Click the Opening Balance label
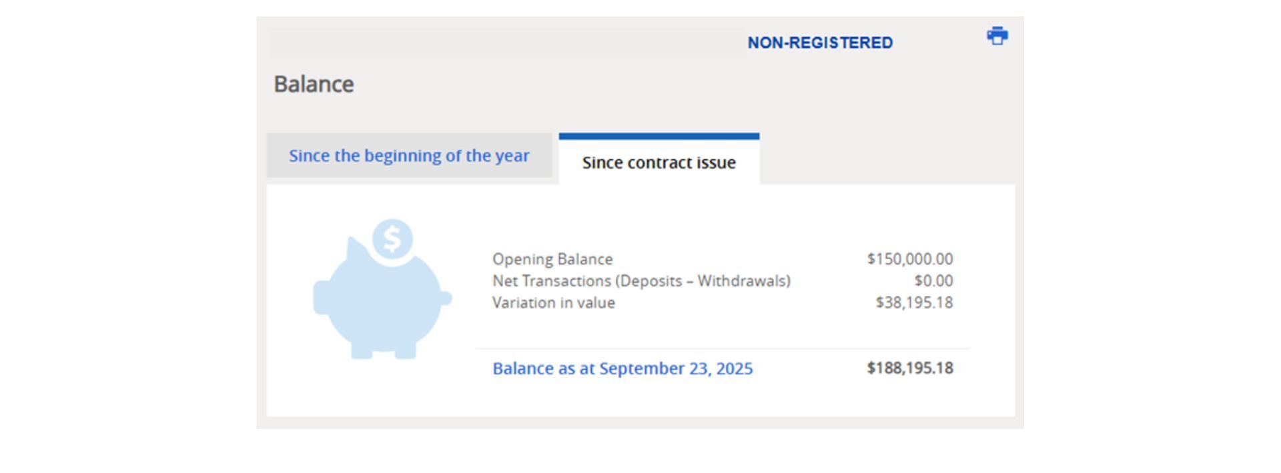1281x473 pixels. pos(552,259)
